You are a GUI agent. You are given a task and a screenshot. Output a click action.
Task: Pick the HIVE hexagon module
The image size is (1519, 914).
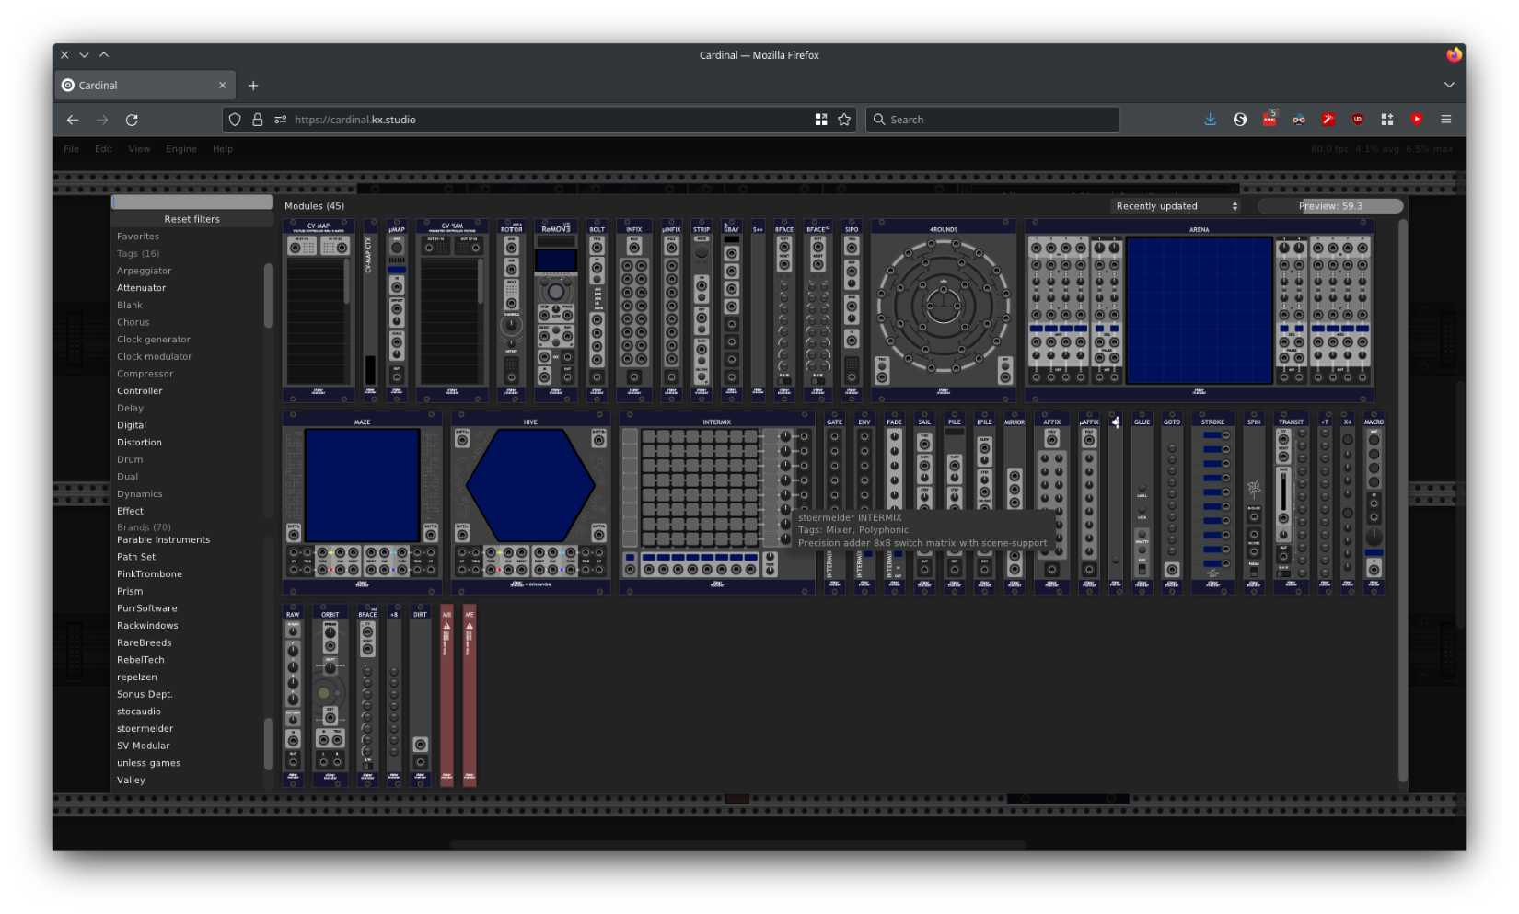pos(531,503)
